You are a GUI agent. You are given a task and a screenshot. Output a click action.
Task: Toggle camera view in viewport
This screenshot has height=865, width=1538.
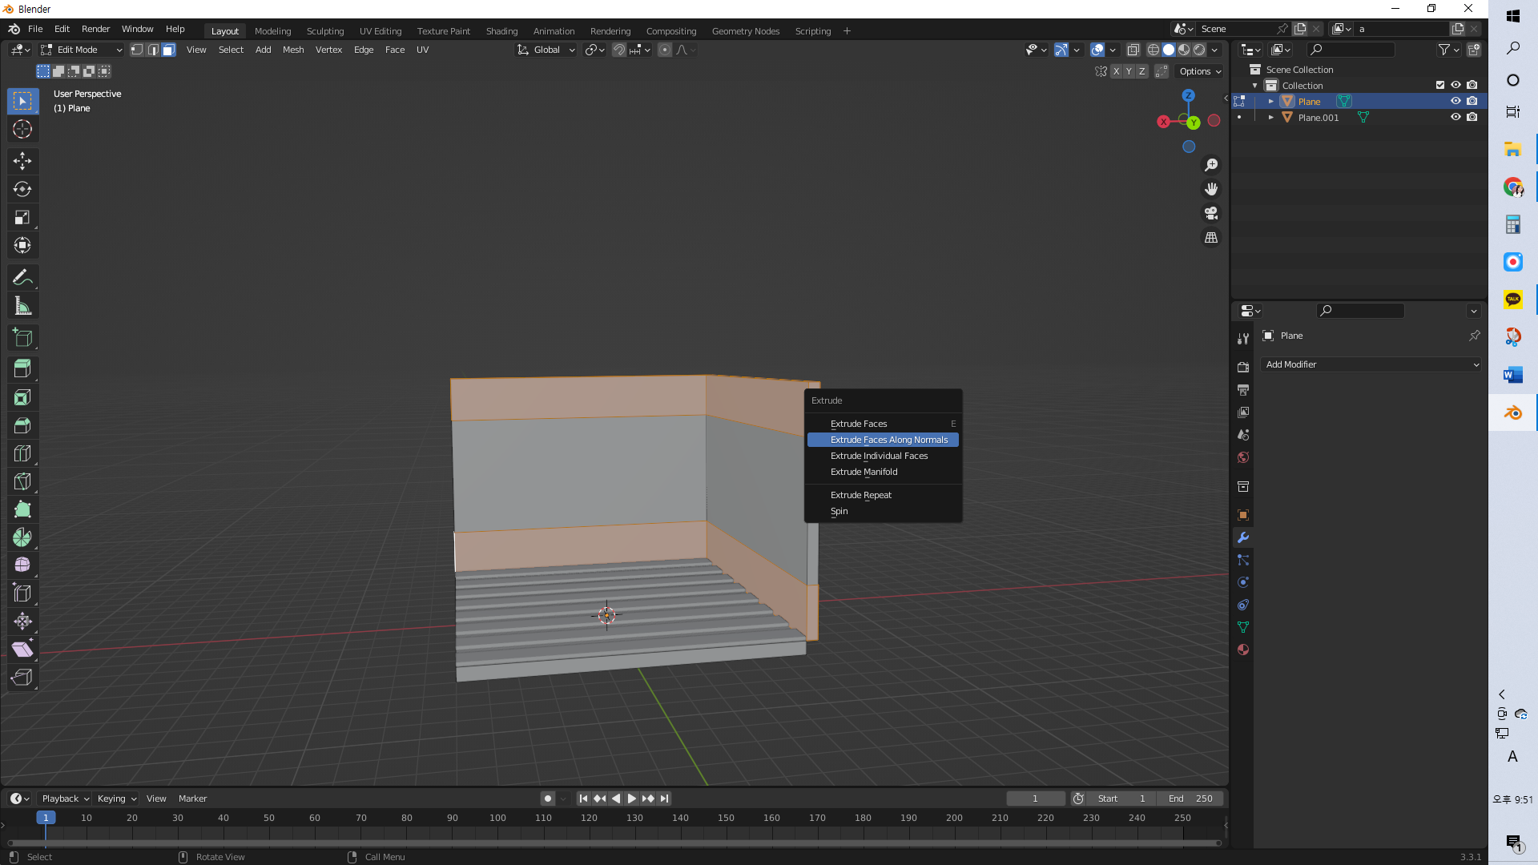click(x=1211, y=213)
